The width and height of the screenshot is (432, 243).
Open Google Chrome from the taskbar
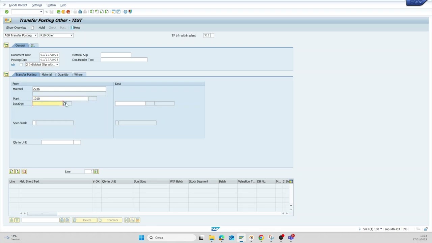pyautogui.click(x=261, y=238)
